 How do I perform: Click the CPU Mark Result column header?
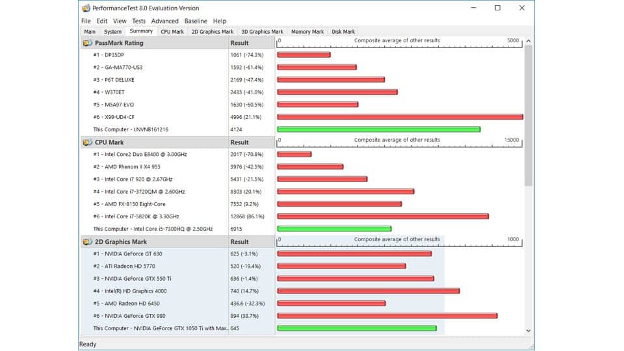click(251, 142)
